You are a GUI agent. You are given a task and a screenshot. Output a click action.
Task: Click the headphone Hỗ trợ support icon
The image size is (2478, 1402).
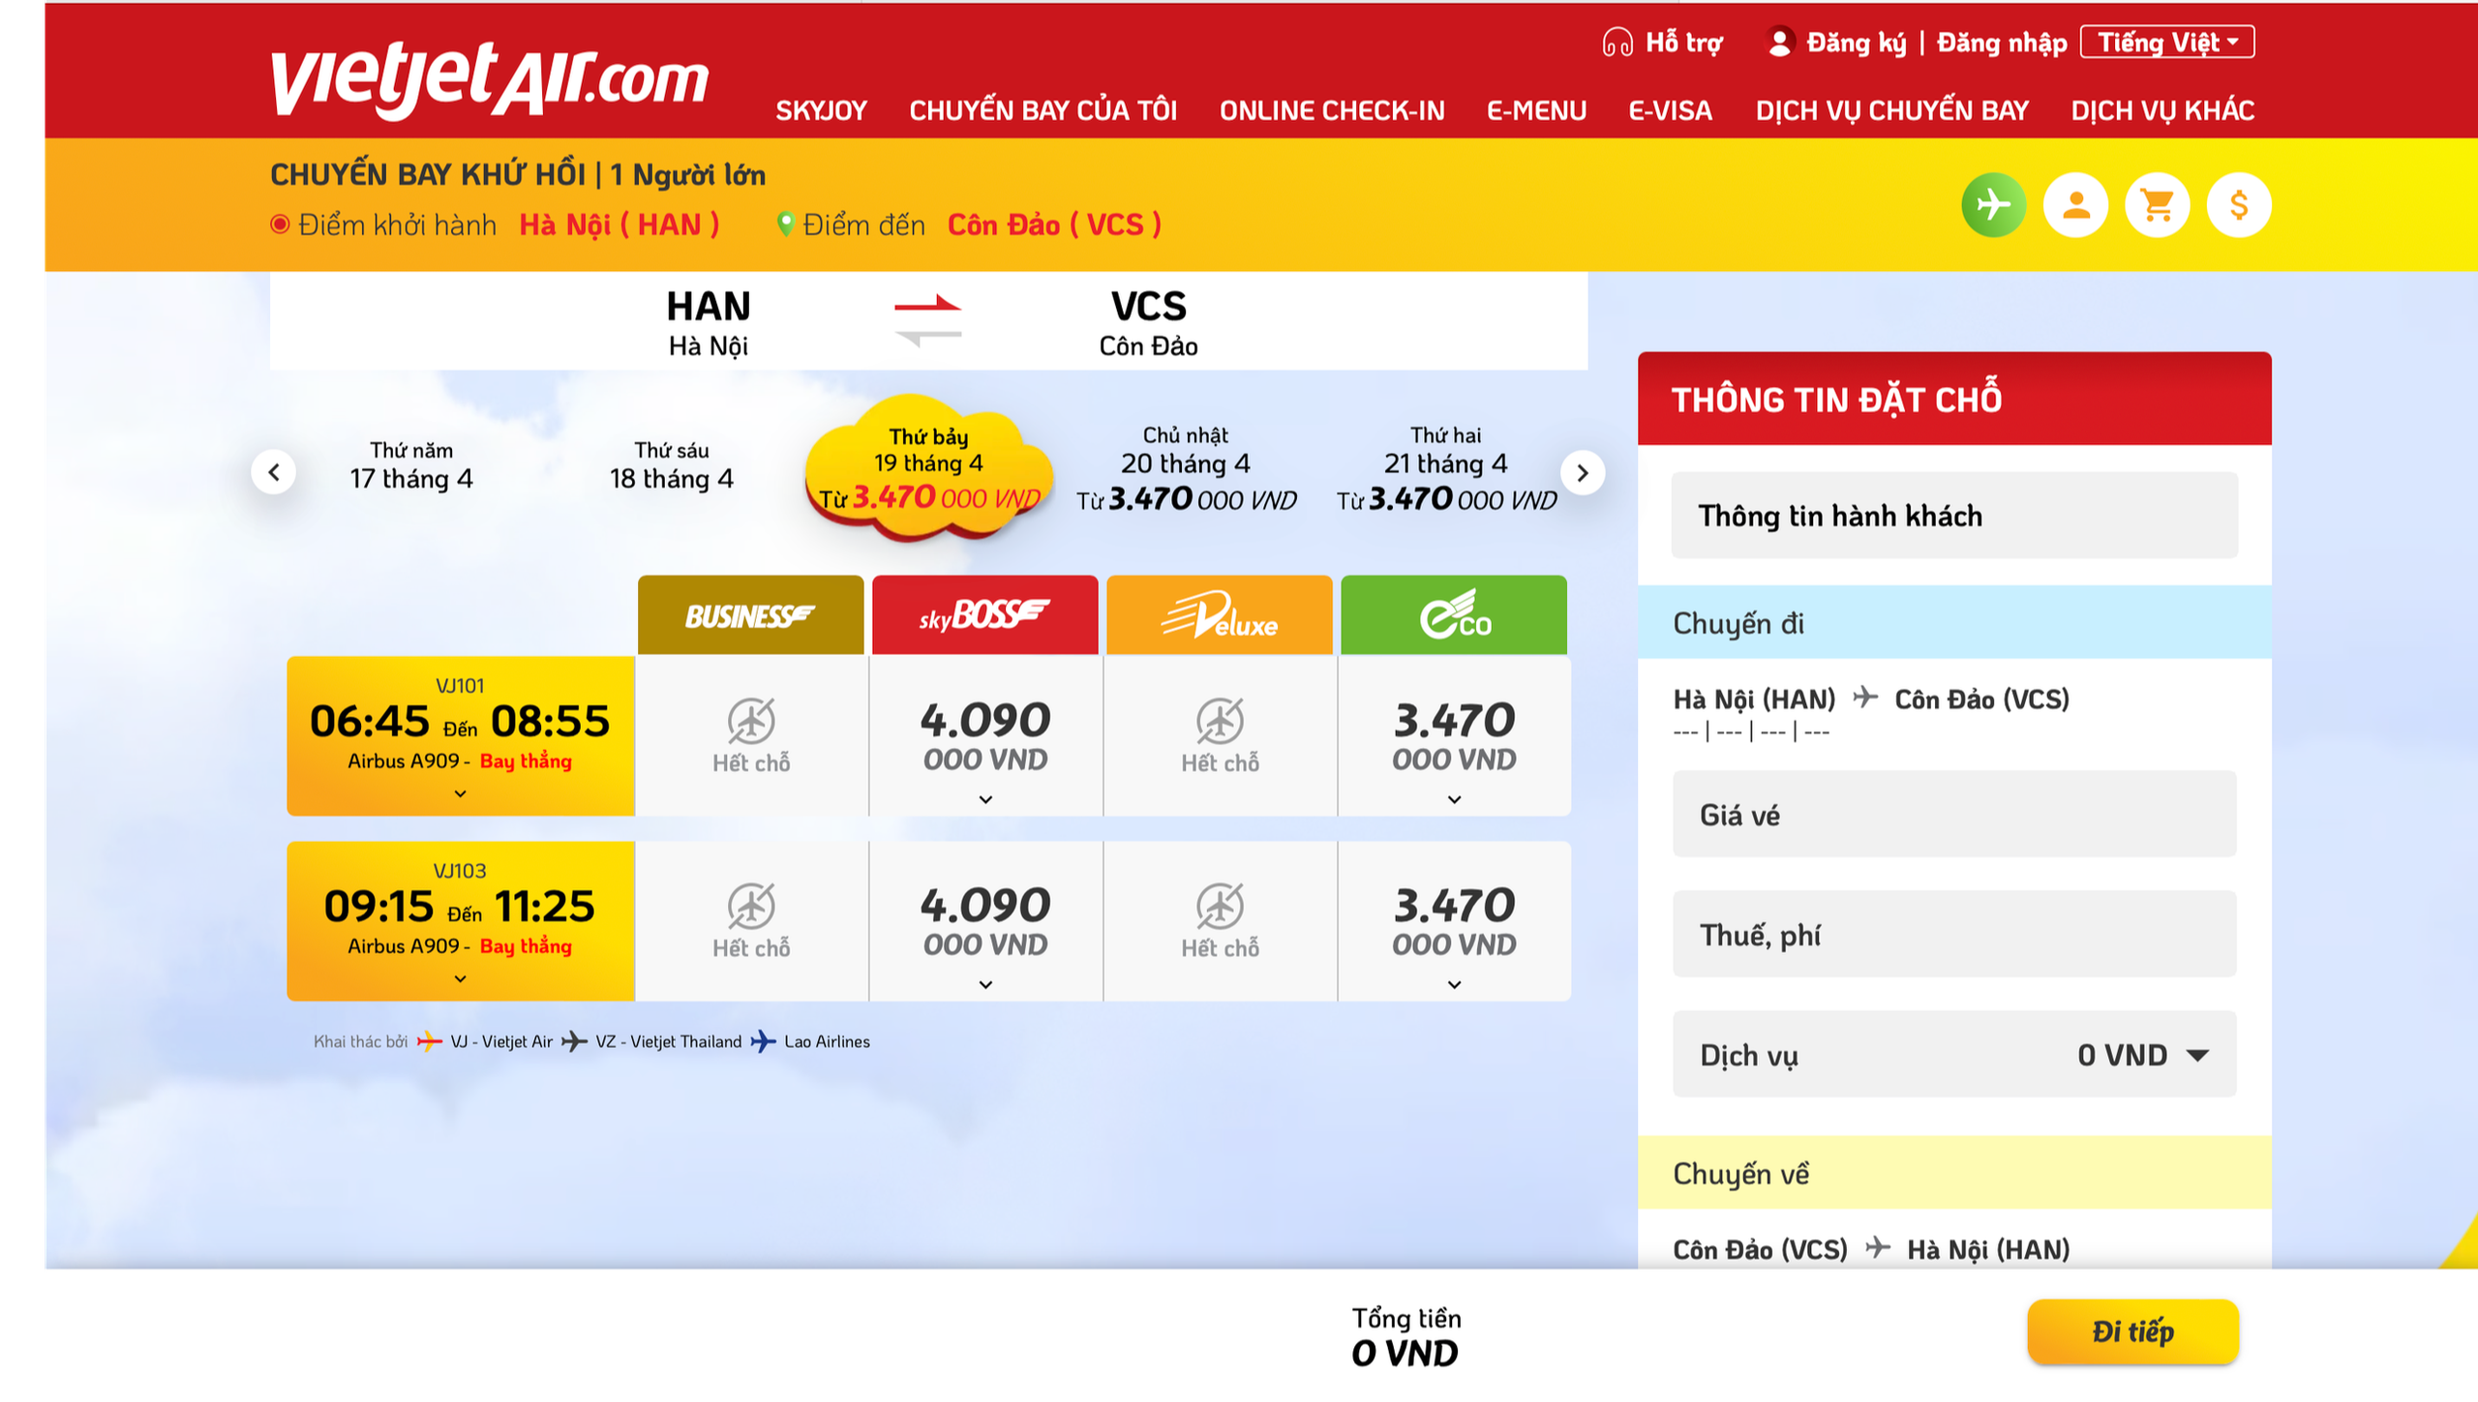pyautogui.click(x=1617, y=43)
